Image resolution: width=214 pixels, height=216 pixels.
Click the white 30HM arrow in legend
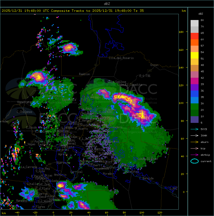coord(194,135)
